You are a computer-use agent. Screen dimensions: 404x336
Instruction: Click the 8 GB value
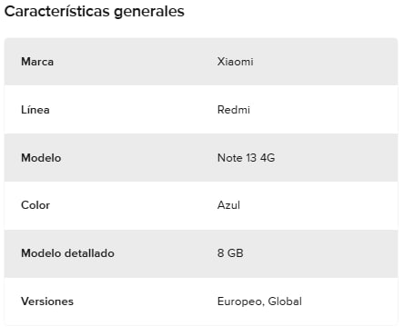click(230, 253)
